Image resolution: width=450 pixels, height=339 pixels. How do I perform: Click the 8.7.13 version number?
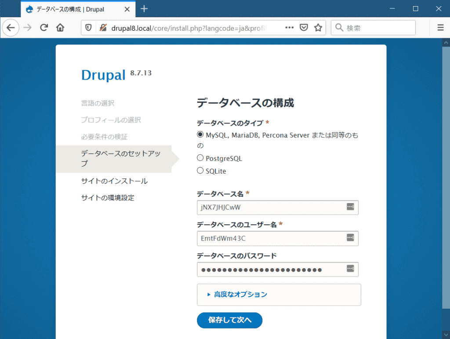pos(141,73)
